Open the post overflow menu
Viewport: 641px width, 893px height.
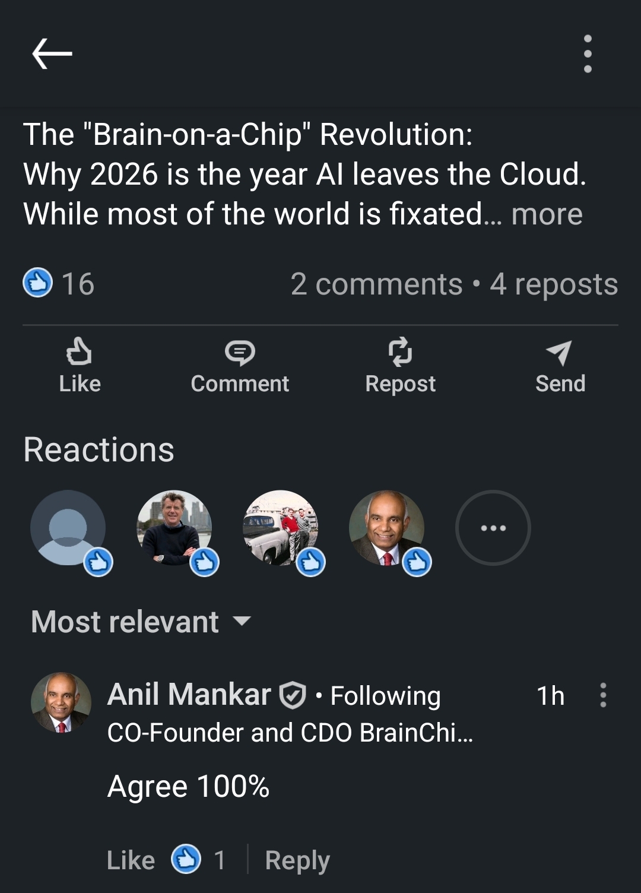588,53
